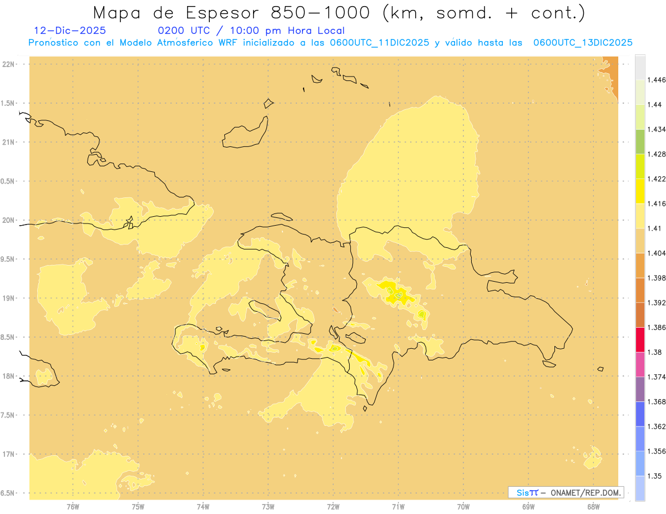Click the "1.446" legend value
Screen dimensions: 666x514
656,80
